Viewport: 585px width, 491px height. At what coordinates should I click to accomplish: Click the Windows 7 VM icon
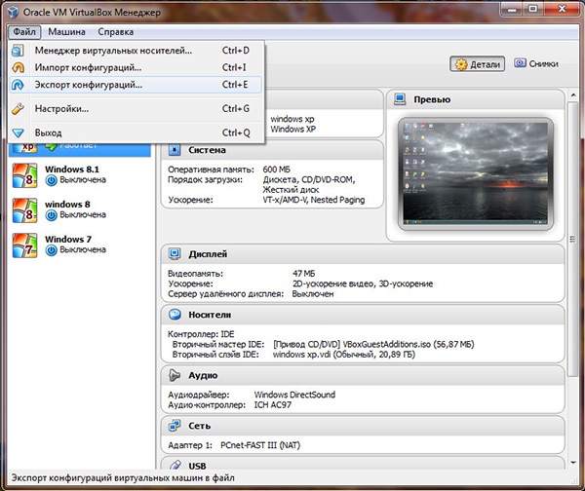tap(25, 245)
